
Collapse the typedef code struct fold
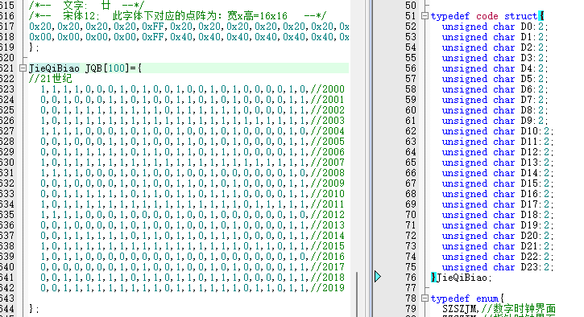pos(425,16)
